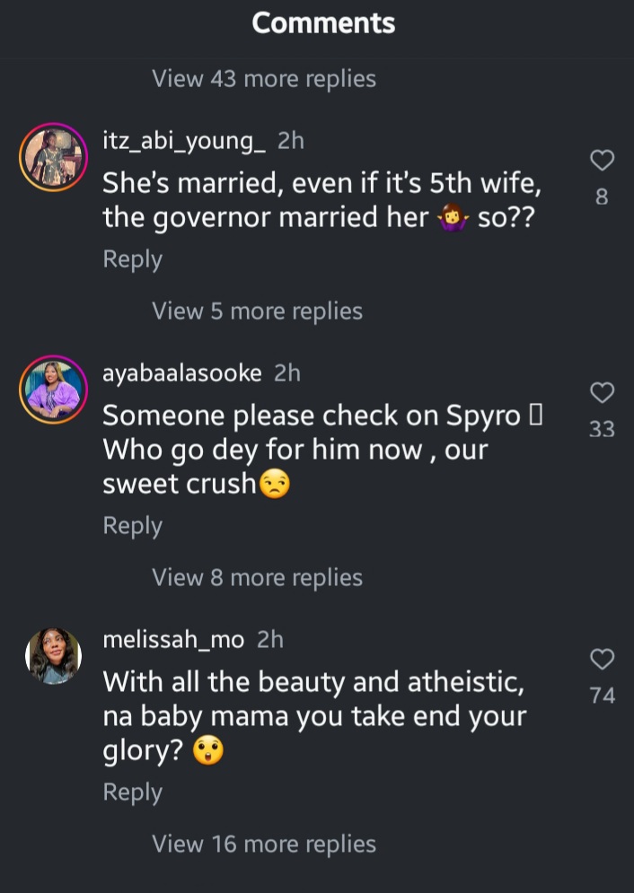The width and height of the screenshot is (634, 893).
Task: Open itz_abi_young_ username link
Action: [x=184, y=140]
